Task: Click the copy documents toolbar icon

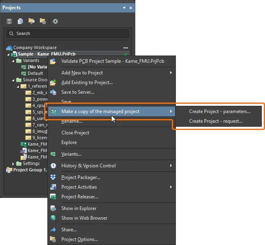Action: click(20, 21)
